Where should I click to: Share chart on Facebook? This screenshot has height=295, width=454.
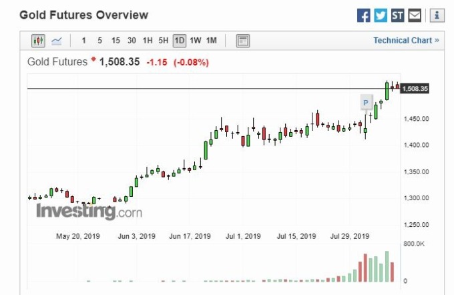(x=363, y=15)
